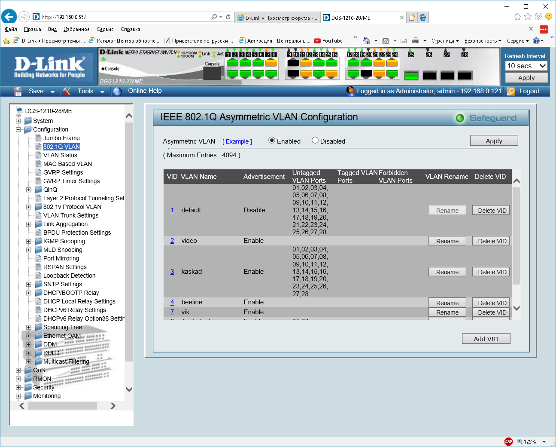Rename the video VLAN
This screenshot has height=447, width=556.
coord(447,241)
